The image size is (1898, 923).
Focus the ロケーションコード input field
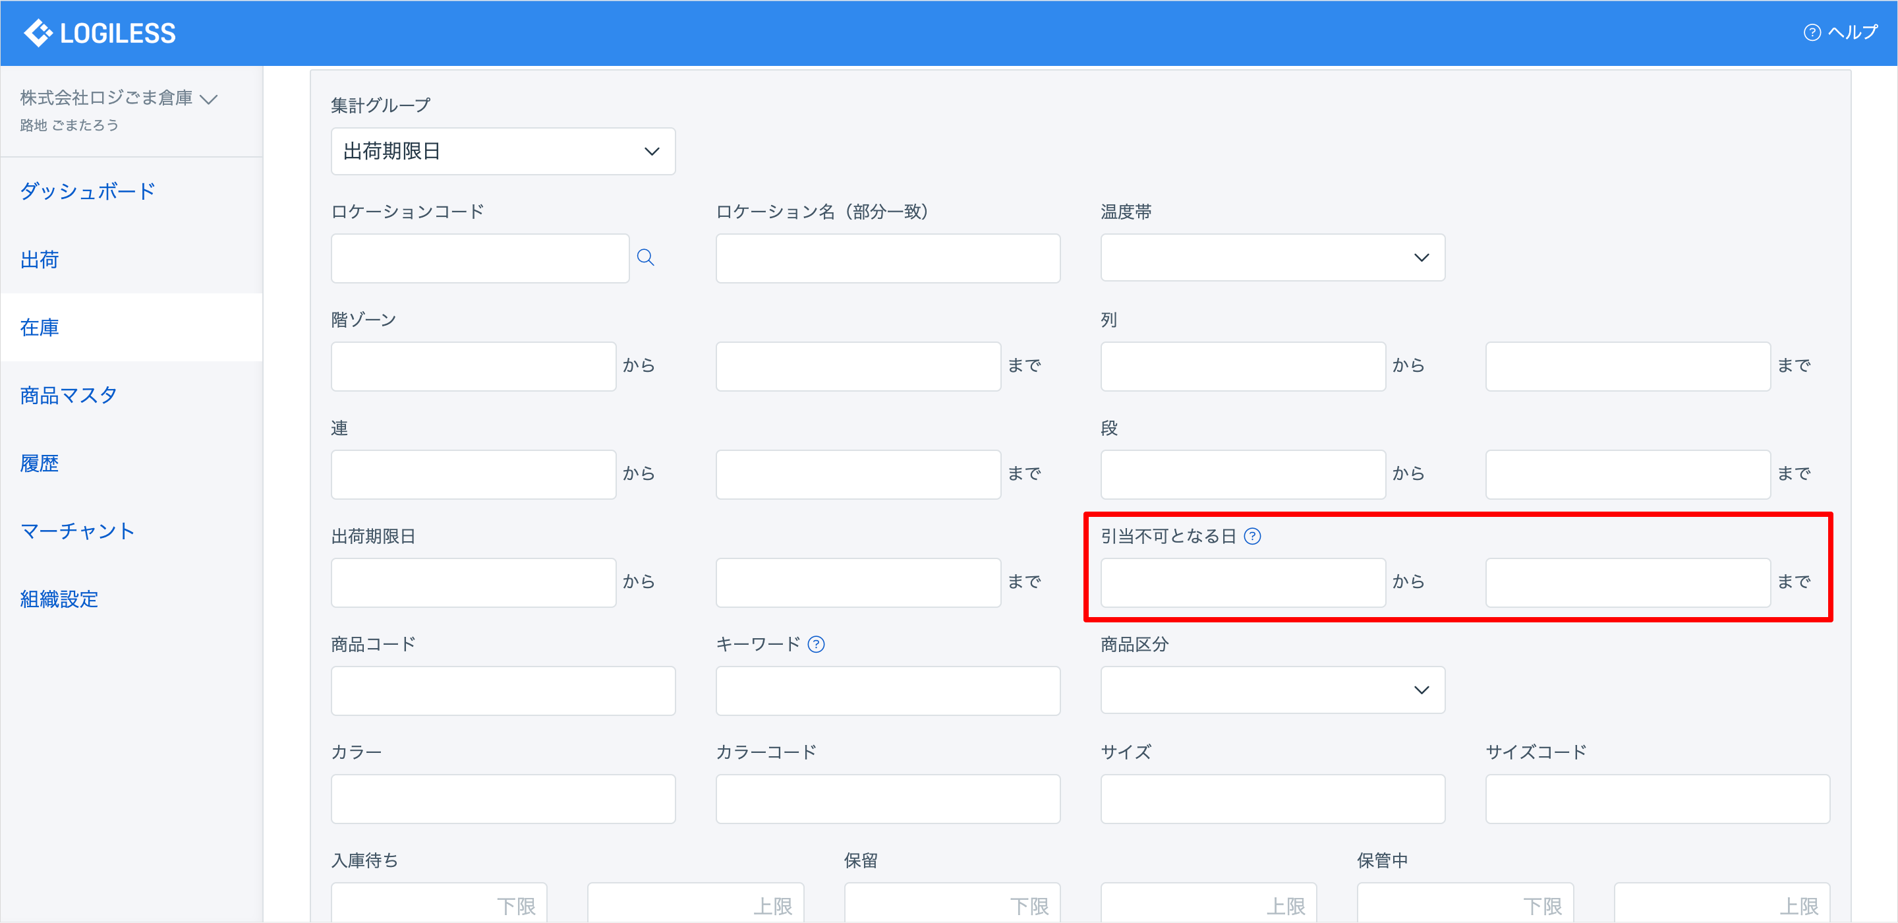point(480,258)
